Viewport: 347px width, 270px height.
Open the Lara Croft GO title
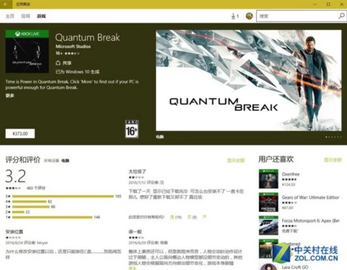tap(295, 267)
